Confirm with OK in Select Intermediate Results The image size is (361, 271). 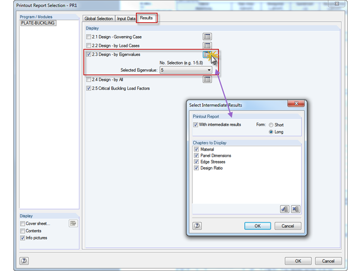257,226
